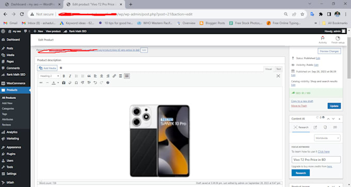
Task: Open Categories under Products
Action: 8,109
